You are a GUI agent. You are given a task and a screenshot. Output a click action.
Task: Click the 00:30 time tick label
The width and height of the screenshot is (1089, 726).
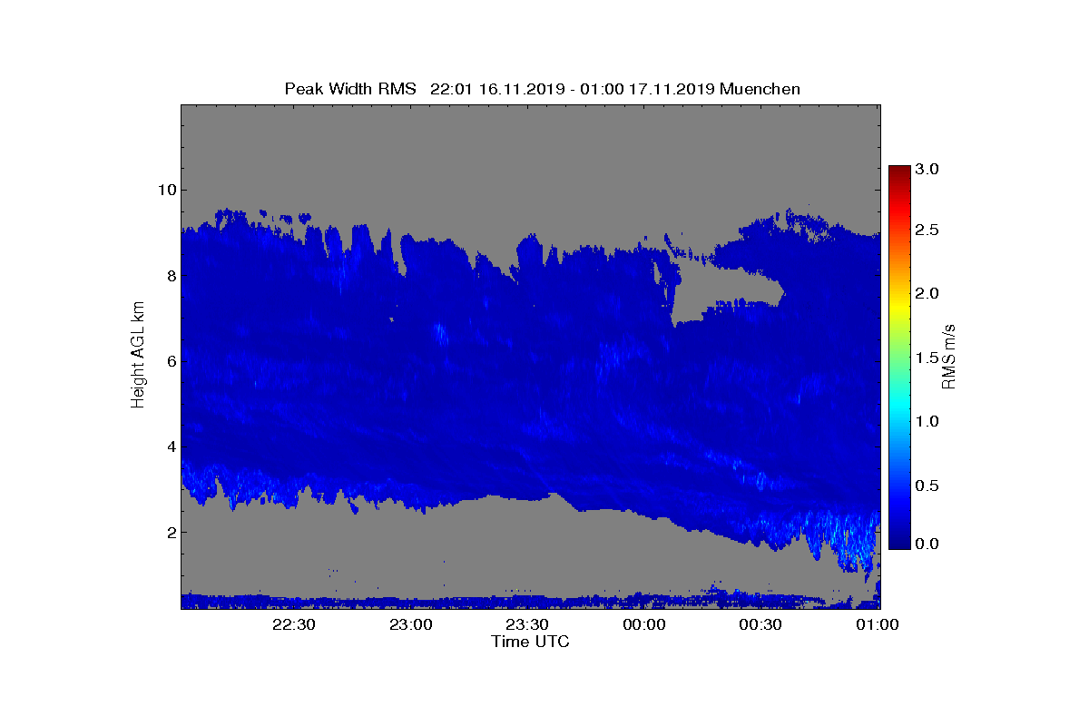tap(760, 625)
